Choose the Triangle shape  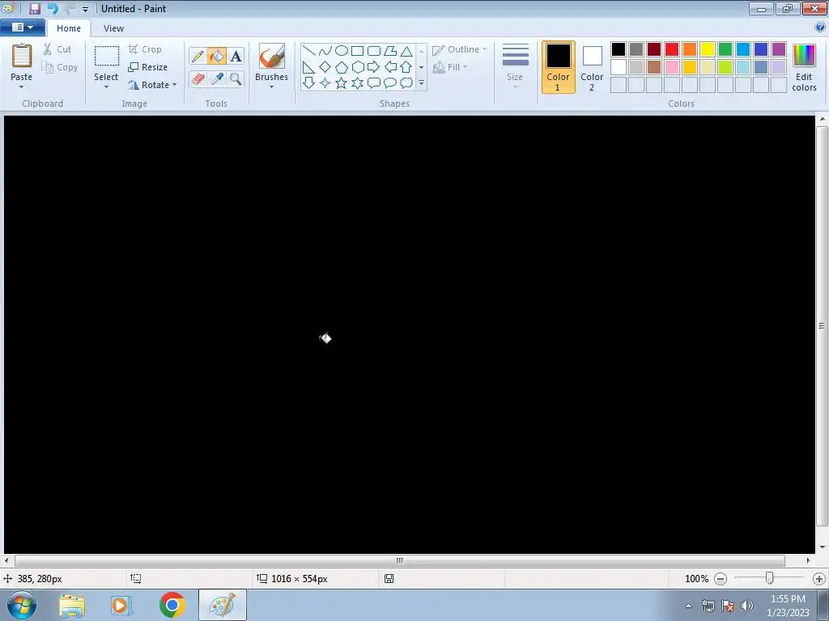point(406,51)
